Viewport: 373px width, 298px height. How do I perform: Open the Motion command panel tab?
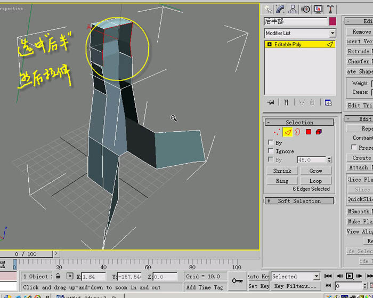(x=306, y=9)
